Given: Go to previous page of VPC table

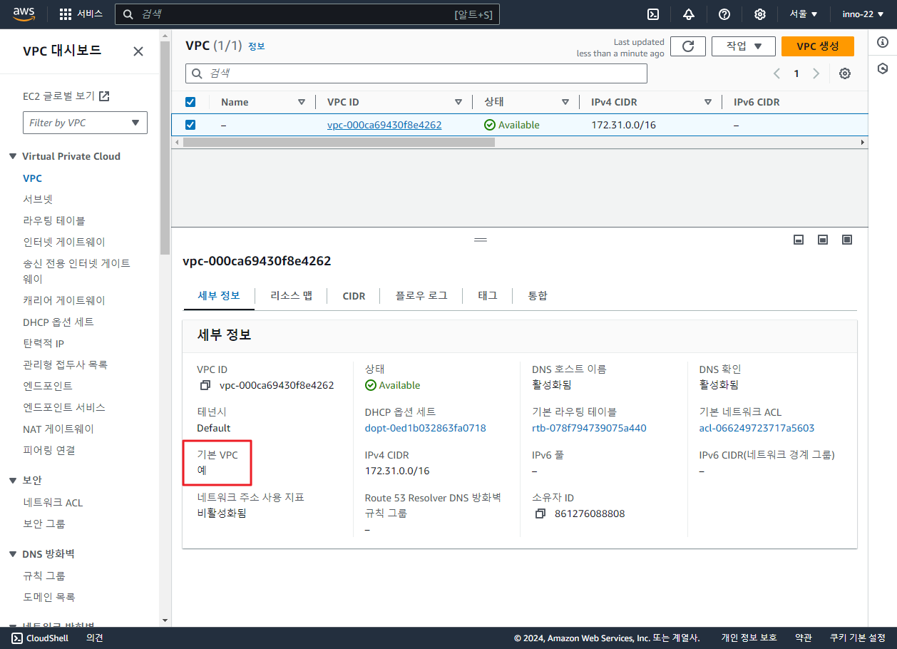Looking at the screenshot, I should [x=777, y=73].
